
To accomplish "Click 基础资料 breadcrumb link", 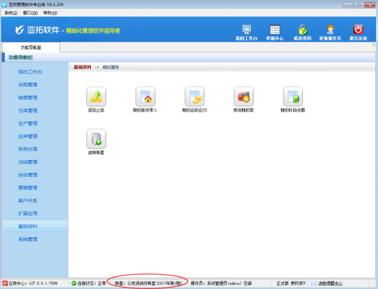I will (83, 67).
